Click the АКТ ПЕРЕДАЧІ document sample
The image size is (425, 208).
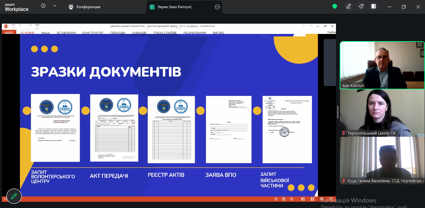tap(114, 128)
